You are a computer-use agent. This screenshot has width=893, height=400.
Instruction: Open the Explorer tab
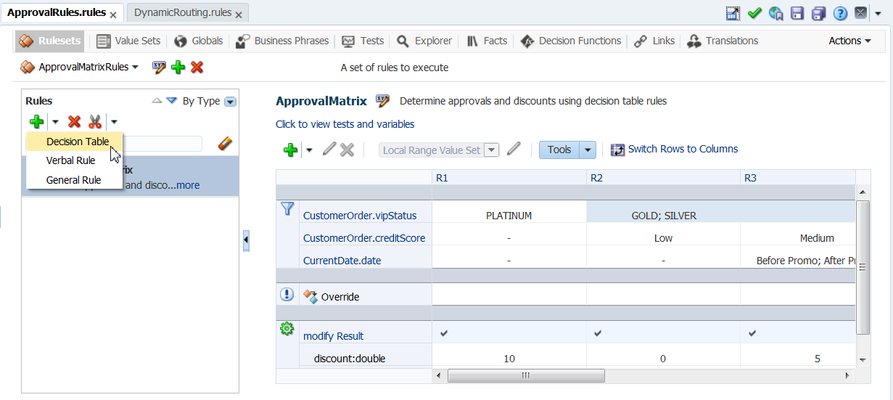click(x=424, y=41)
